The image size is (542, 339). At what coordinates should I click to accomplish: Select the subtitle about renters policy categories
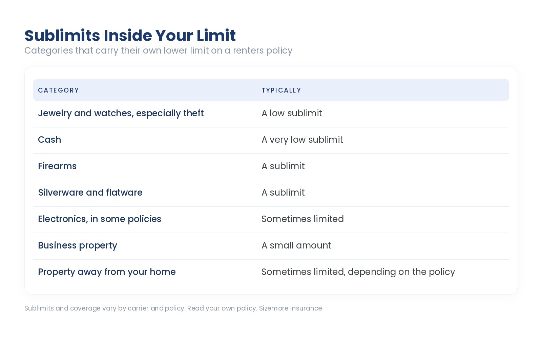pos(158,51)
